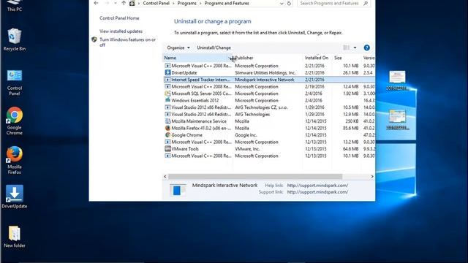Click the back navigation arrow
Viewport: 468px width, 263px height.
(x=96, y=3)
